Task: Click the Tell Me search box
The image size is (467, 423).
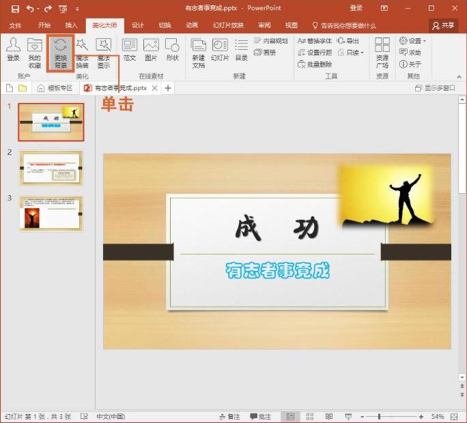Action: pos(344,26)
